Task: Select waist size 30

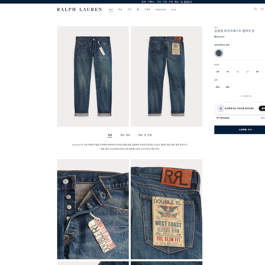Action: [218, 72]
